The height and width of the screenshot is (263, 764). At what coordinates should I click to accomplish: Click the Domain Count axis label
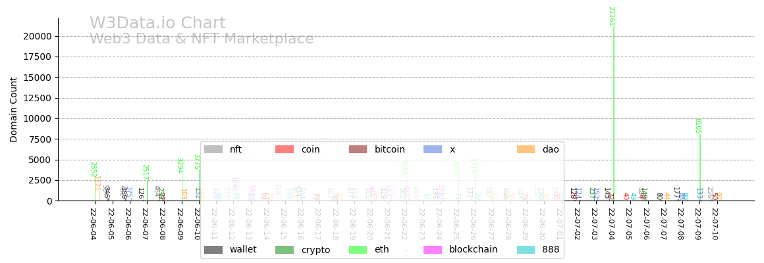[x=14, y=110]
